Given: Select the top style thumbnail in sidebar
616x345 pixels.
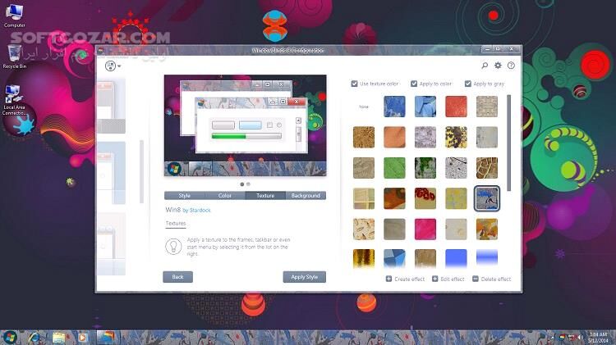Looking at the screenshot, I should tap(112, 106).
